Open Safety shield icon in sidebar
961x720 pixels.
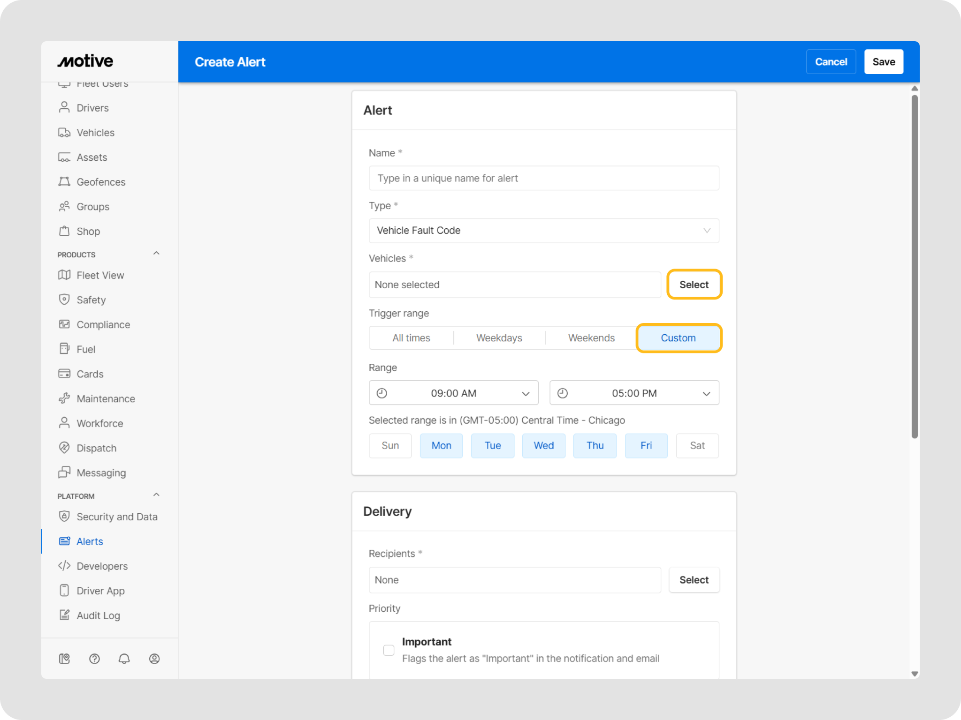64,300
